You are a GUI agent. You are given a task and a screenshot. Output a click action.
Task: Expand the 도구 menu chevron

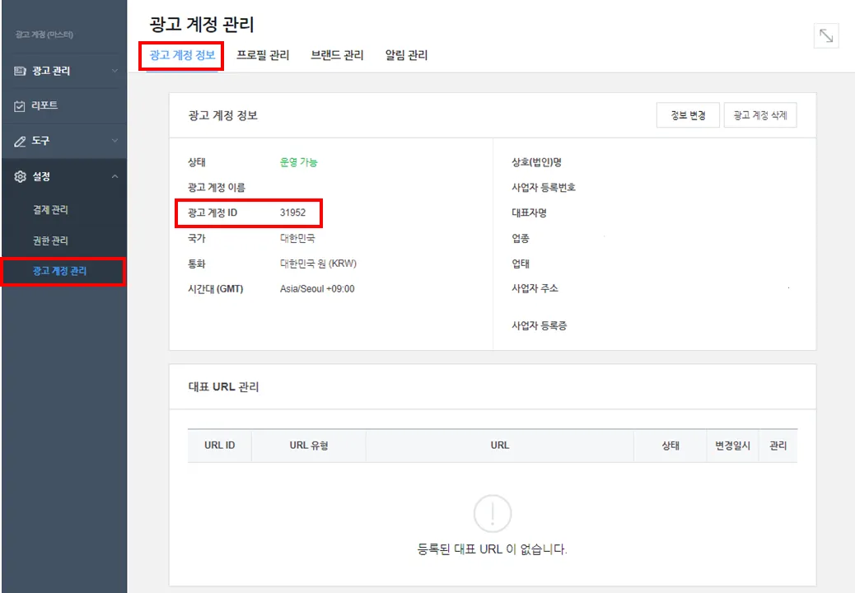pyautogui.click(x=114, y=142)
